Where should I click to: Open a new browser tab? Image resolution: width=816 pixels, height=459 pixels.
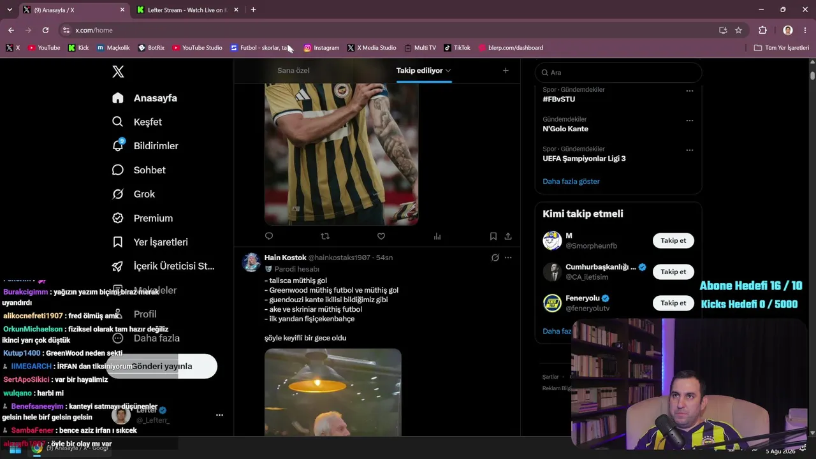point(253,10)
